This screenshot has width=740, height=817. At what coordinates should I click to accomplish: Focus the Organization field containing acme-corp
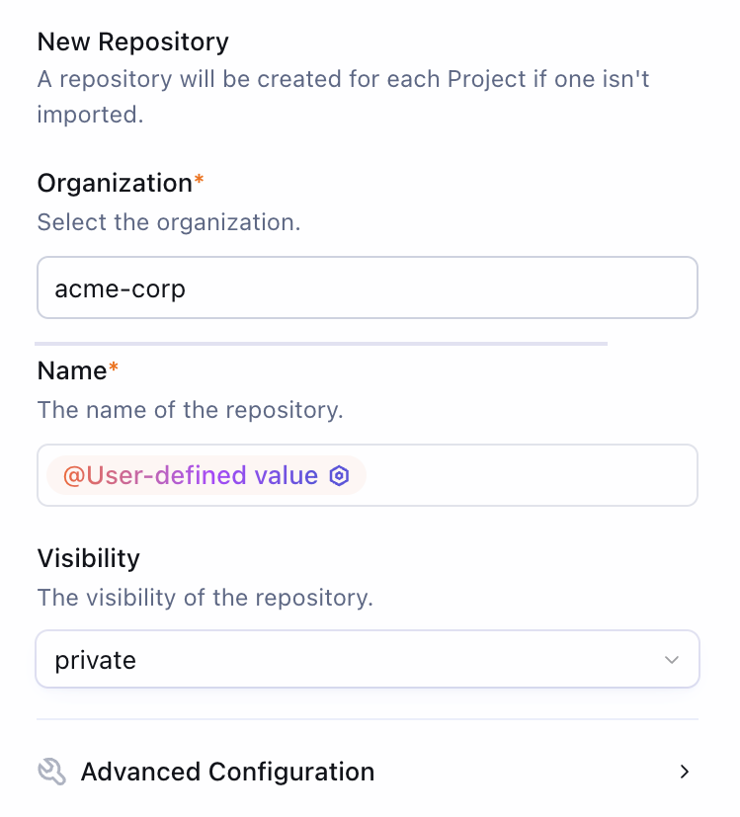tap(367, 288)
